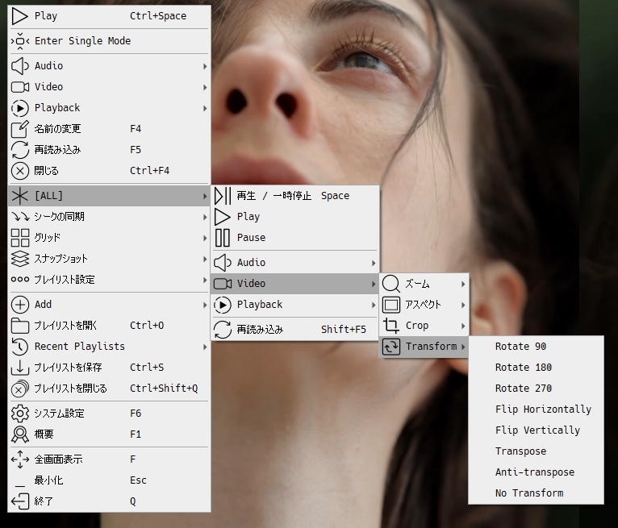The height and width of the screenshot is (528, 618).
Task: Click the zoom magnifier icon (ズーム)
Action: (x=391, y=284)
